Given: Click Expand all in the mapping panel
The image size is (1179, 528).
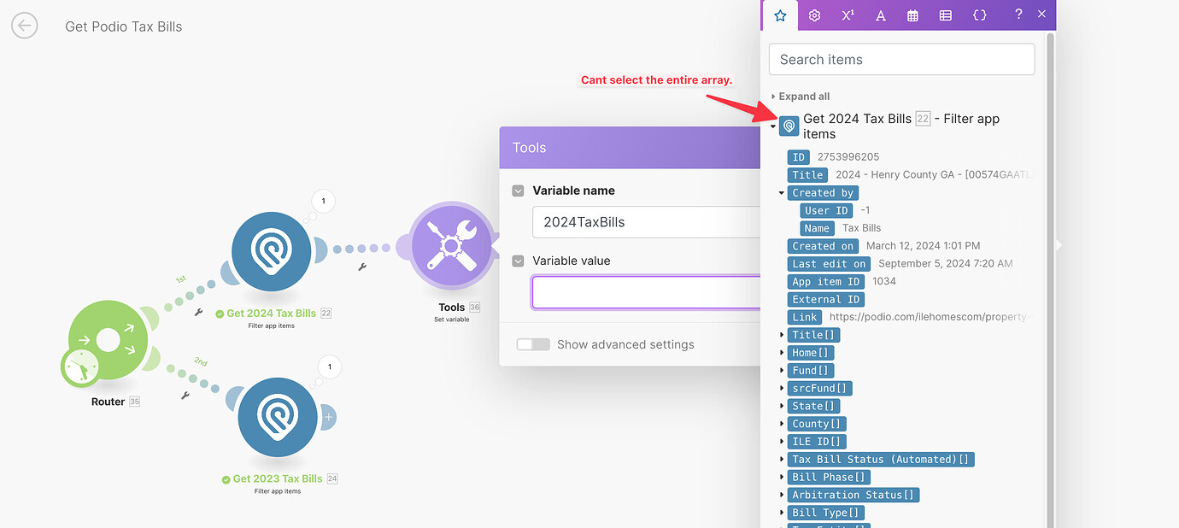Looking at the screenshot, I should [802, 96].
